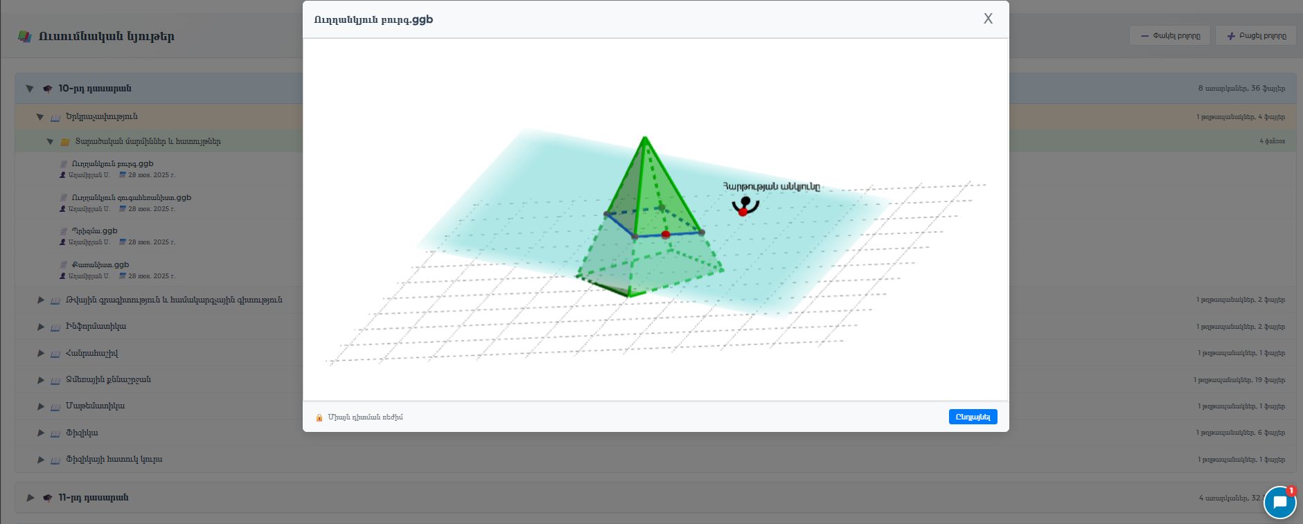Viewport: 1303px width, 524px height.
Task: Click the author icon under Ուղղանկյուն բուրգ.ggb
Action: tap(63, 175)
